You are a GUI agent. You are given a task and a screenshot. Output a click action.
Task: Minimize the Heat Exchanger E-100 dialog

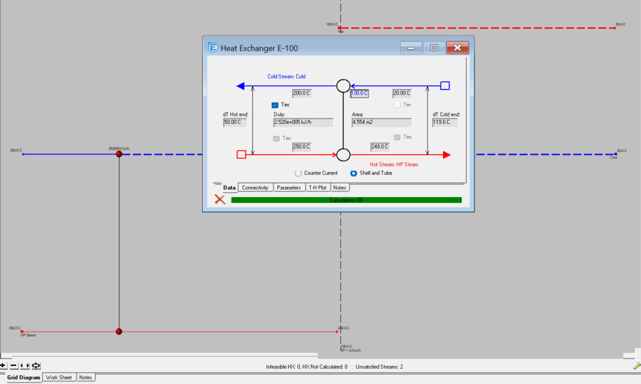click(x=411, y=48)
